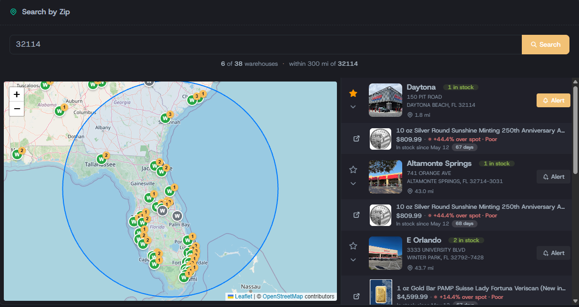
Task: Set Alert for Altamonte Springs
Action: coord(553,176)
